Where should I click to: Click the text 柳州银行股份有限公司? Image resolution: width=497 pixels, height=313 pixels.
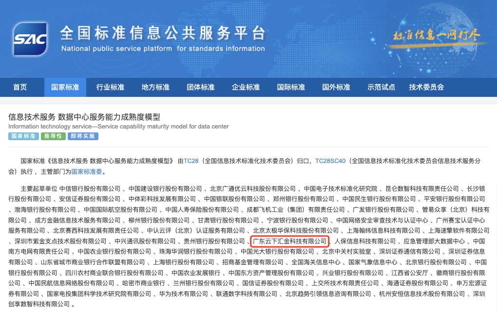point(159,220)
